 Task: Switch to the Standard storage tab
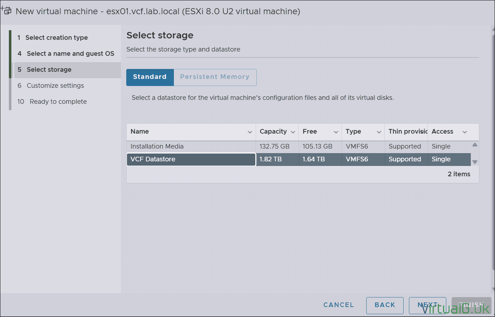pos(150,77)
